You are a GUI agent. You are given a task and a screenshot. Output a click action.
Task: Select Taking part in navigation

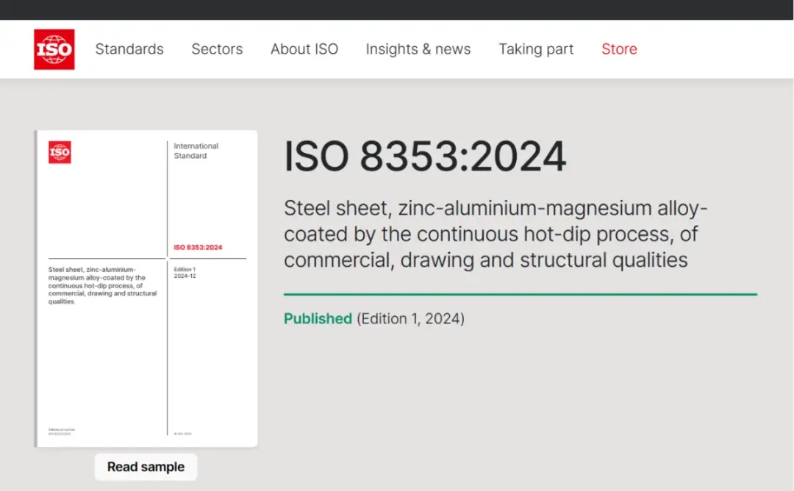[536, 49]
